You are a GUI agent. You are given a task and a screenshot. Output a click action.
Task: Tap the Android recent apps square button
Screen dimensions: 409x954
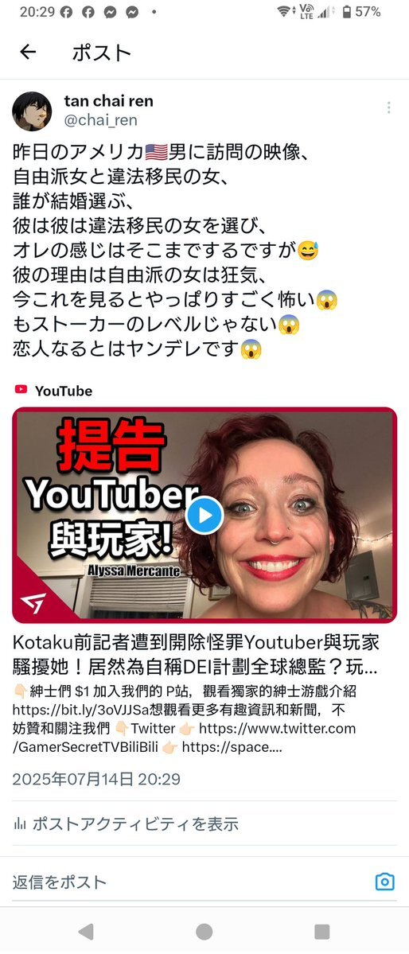(x=322, y=931)
